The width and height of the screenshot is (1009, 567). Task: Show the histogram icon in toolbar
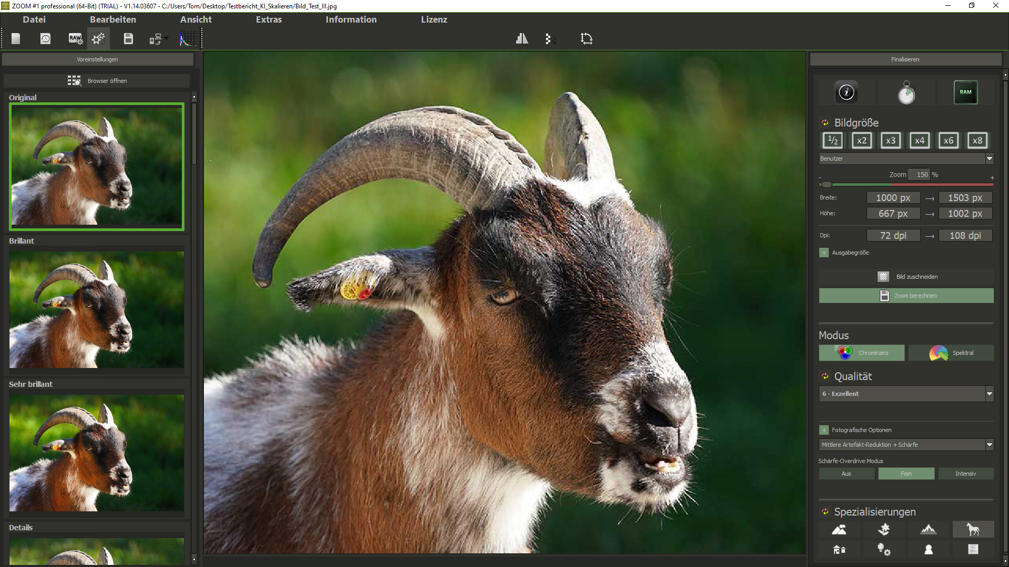[x=188, y=39]
